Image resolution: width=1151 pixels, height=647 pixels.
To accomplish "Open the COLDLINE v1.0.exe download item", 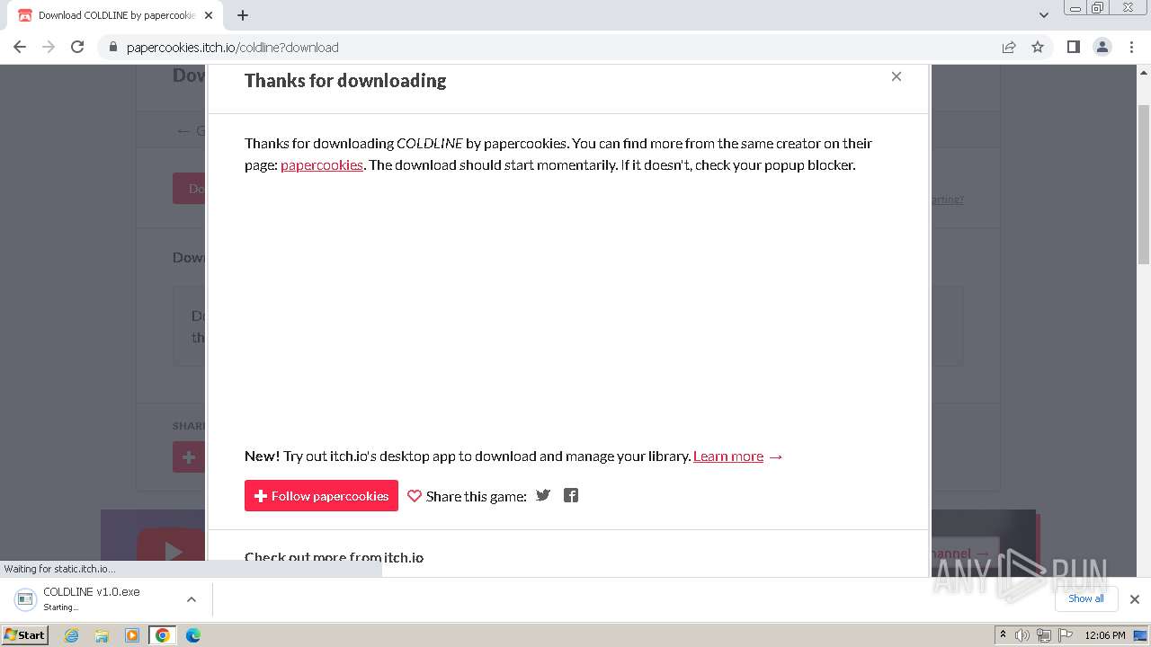I will tap(92, 598).
